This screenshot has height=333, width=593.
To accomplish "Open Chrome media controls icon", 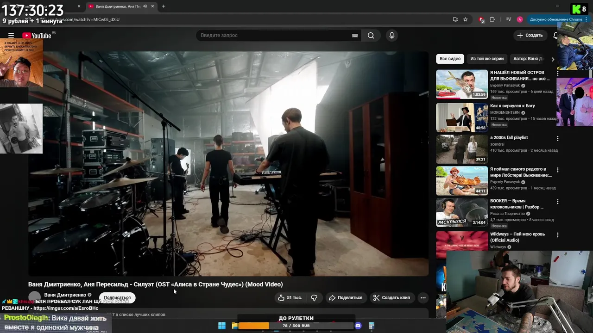I will tap(509, 19).
